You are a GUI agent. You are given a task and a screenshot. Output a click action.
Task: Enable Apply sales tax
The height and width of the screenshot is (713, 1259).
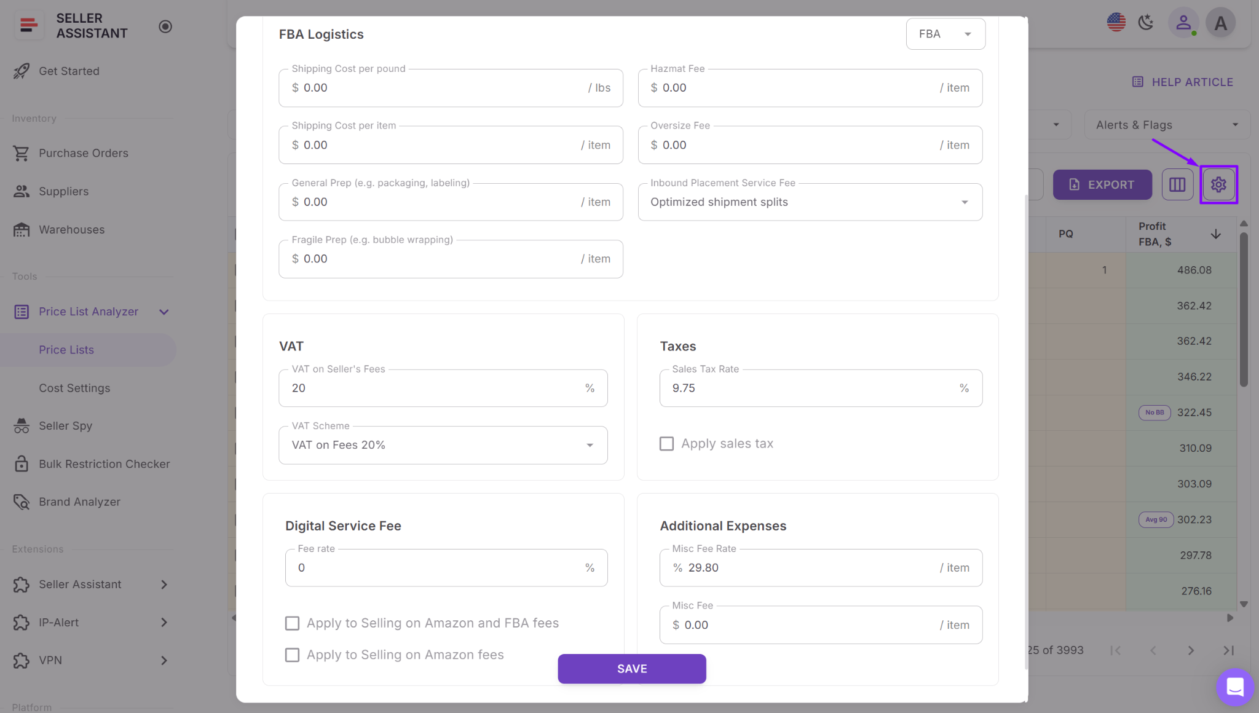coord(666,443)
